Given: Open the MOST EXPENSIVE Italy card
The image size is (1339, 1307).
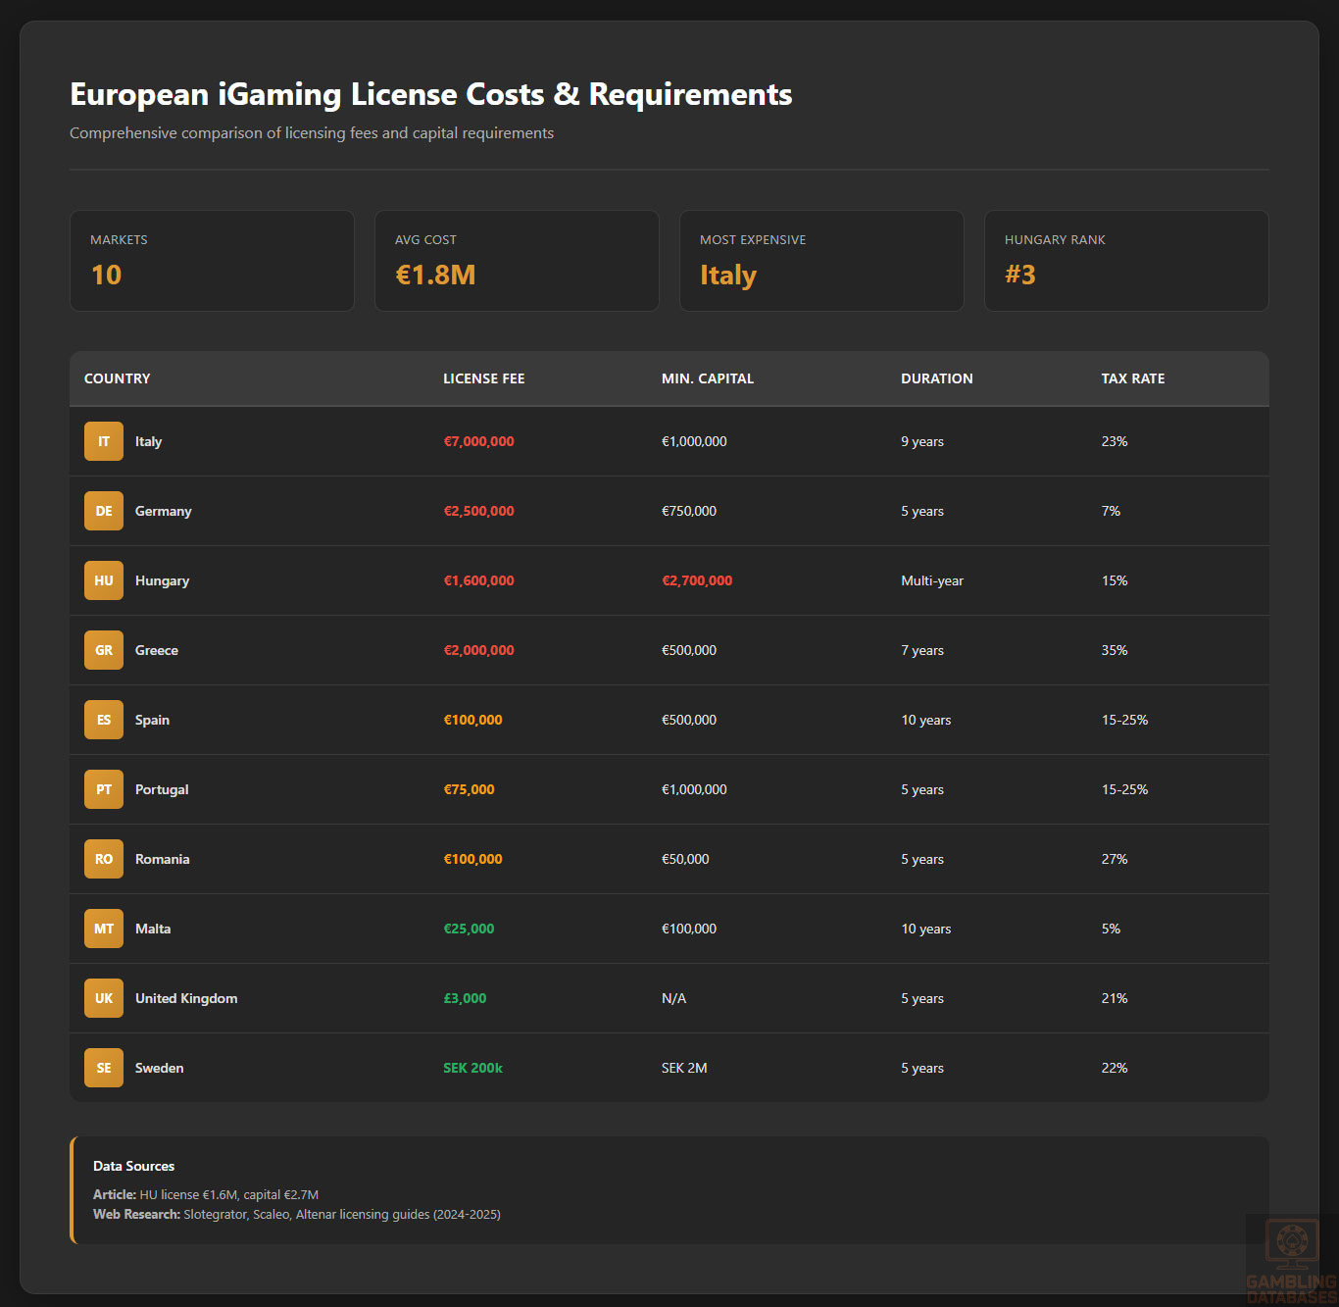Looking at the screenshot, I should point(821,261).
